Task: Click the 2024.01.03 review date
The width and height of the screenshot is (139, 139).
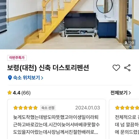Action: click(x=88, y=108)
